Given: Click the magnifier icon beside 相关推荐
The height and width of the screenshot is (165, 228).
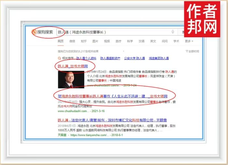Looking at the screenshot, I should pyautogui.click(x=59, y=58).
